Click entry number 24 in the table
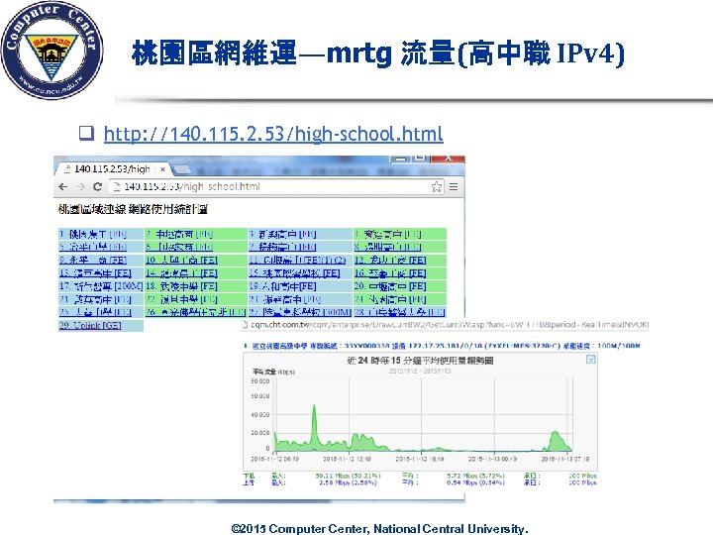This screenshot has width=713, height=535. [390, 299]
